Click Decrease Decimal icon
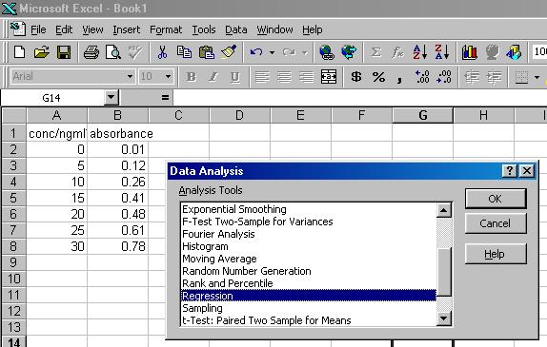547x347 pixels. coord(444,77)
